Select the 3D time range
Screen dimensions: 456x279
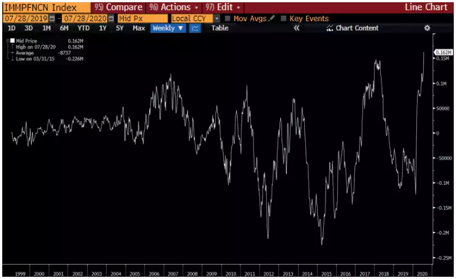[x=28, y=28]
